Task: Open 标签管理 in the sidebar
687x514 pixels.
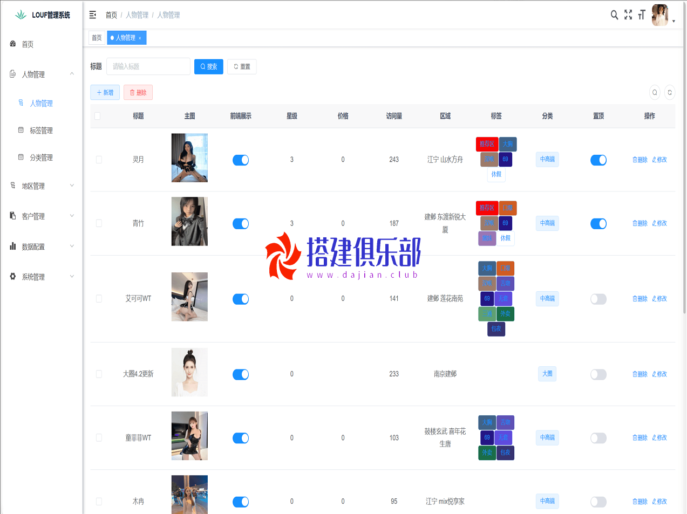Action: pyautogui.click(x=41, y=131)
